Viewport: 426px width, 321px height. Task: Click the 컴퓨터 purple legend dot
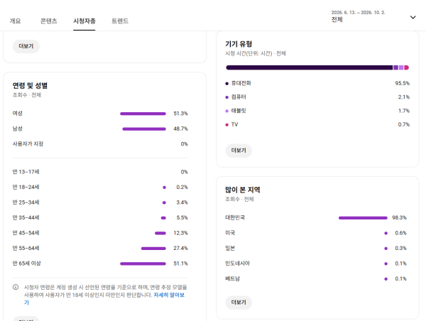227,97
